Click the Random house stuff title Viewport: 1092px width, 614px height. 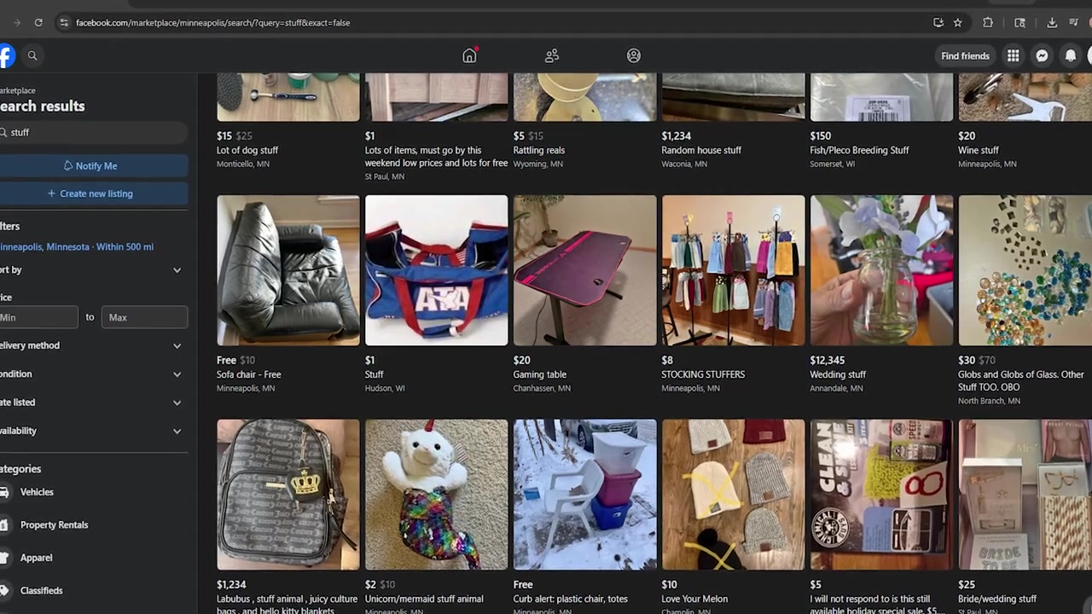(701, 150)
